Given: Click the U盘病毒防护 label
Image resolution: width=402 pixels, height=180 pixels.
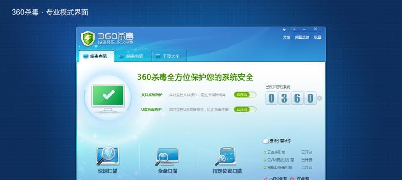Looking at the screenshot, I should (151, 109).
